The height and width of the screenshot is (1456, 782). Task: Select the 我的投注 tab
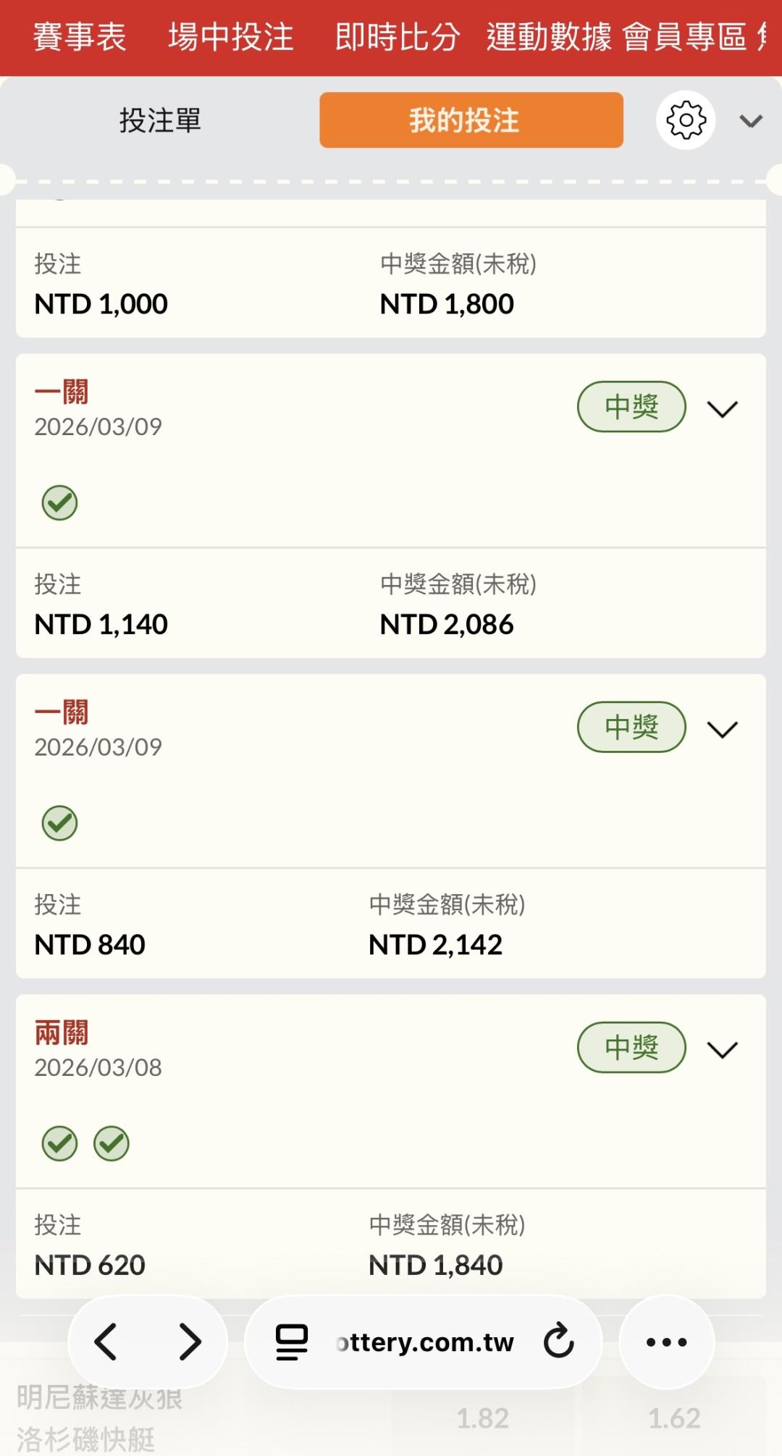coord(471,120)
